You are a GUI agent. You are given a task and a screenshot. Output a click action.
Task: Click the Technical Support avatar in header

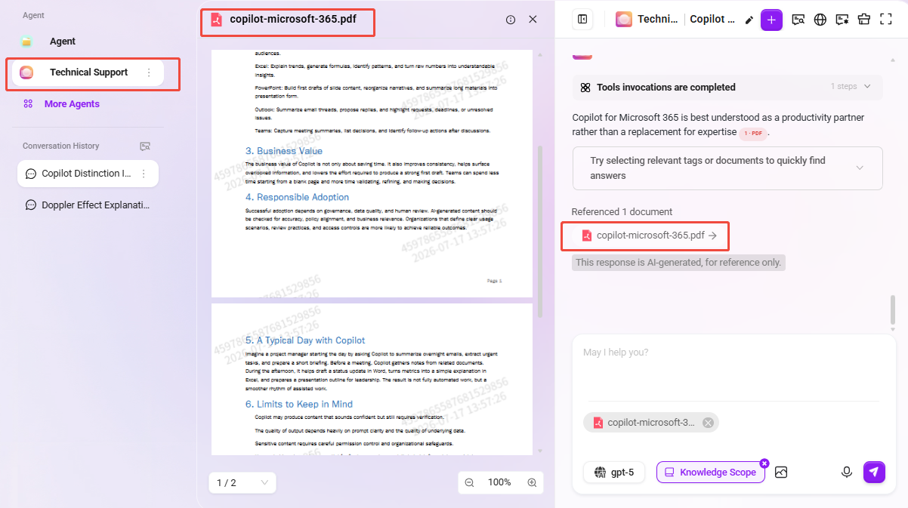point(624,20)
